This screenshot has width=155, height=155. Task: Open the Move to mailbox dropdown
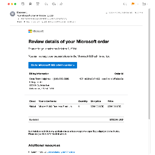(145, 4)
